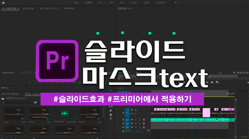Screen dimensions: 249x139
Task: Click the Source monitor timecode 00;00;00;00
Action: pos(8,73)
